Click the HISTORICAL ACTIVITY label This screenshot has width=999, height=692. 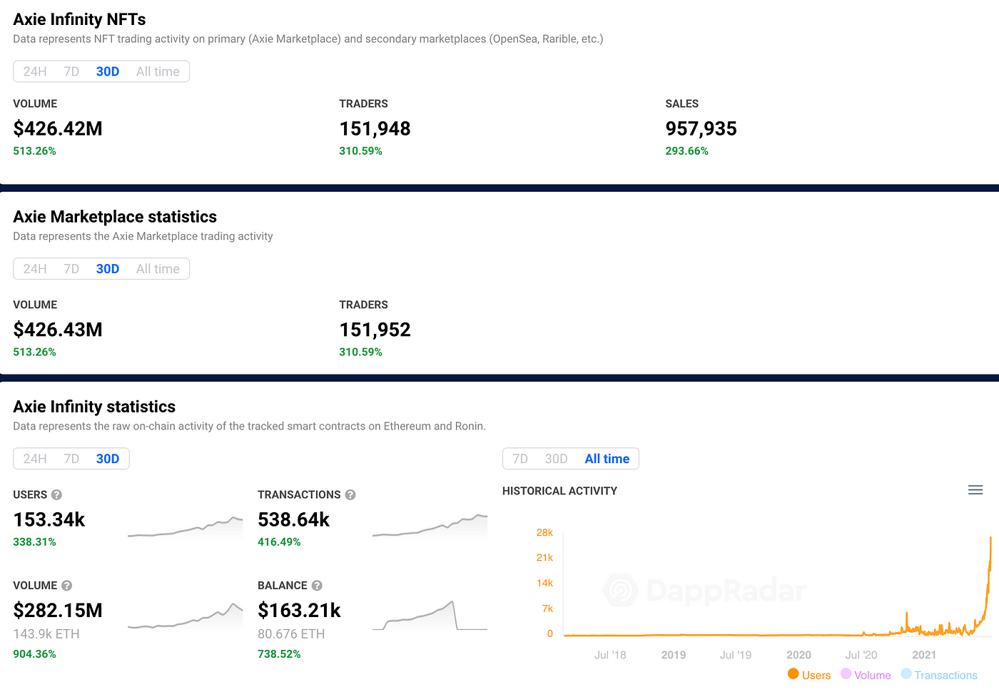[559, 491]
